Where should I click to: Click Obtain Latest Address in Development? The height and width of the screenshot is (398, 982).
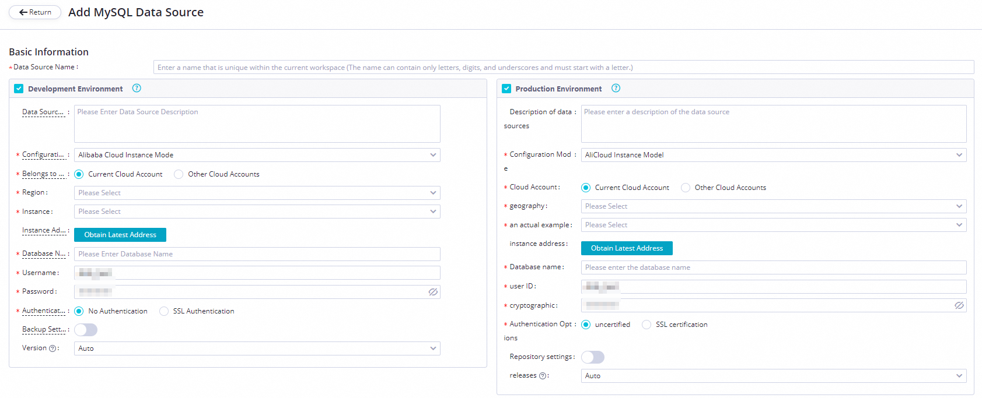pos(120,235)
